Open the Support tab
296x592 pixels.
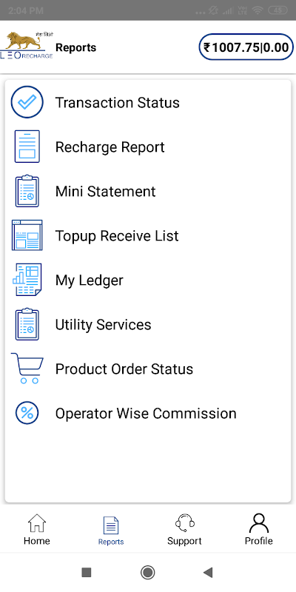(x=184, y=529)
